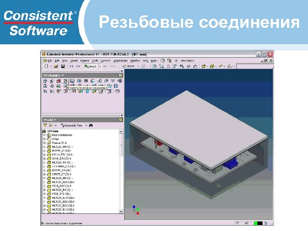The width and height of the screenshot is (308, 231).
Task: Click the Rotate view icon
Action: click(x=189, y=66)
